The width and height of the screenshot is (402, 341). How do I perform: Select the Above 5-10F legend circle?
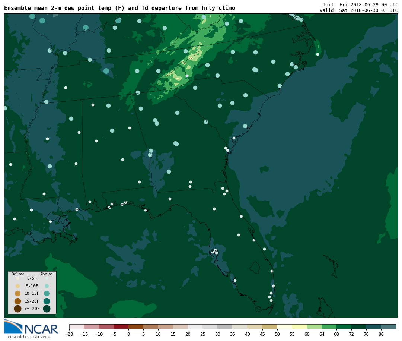click(x=47, y=286)
